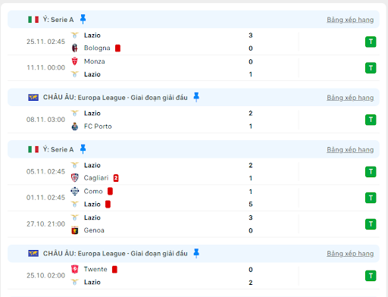This screenshot has width=388, height=297.
Task: Click the Bologna team logo
Action: point(75,48)
